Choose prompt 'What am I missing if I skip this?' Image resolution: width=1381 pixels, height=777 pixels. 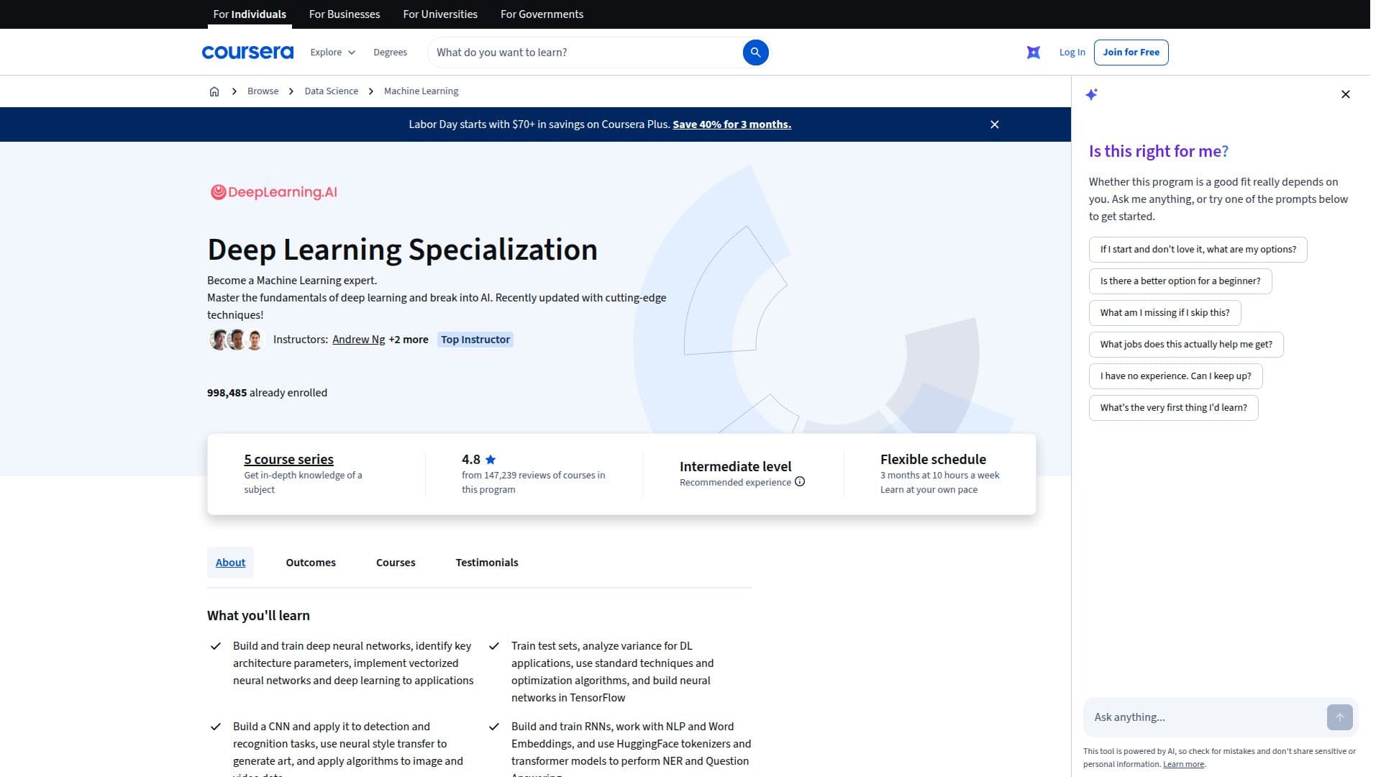[x=1164, y=313]
